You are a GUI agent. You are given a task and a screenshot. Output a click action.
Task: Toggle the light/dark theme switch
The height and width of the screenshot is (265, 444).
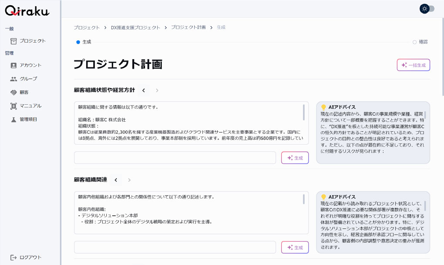tap(427, 9)
